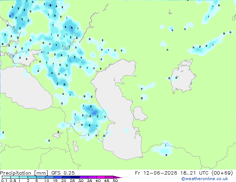Screen dimensions: 236x182
Task: Click the legend label '0.5'
Action: pyautogui.click(x=13, y=181)
